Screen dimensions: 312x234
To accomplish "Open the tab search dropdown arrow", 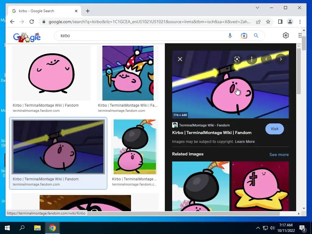I will click(x=257, y=8).
